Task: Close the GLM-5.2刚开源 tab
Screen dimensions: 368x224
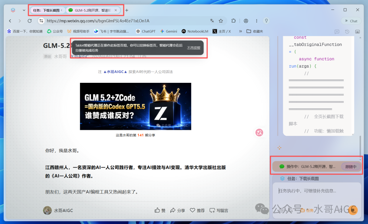Action: click(116, 10)
